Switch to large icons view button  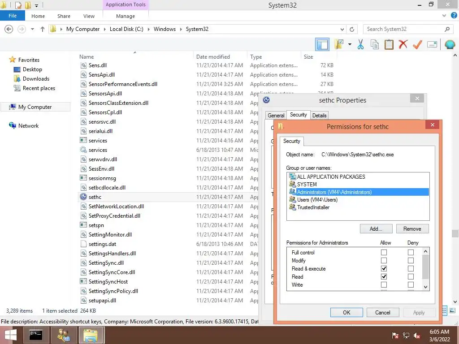[453, 311]
